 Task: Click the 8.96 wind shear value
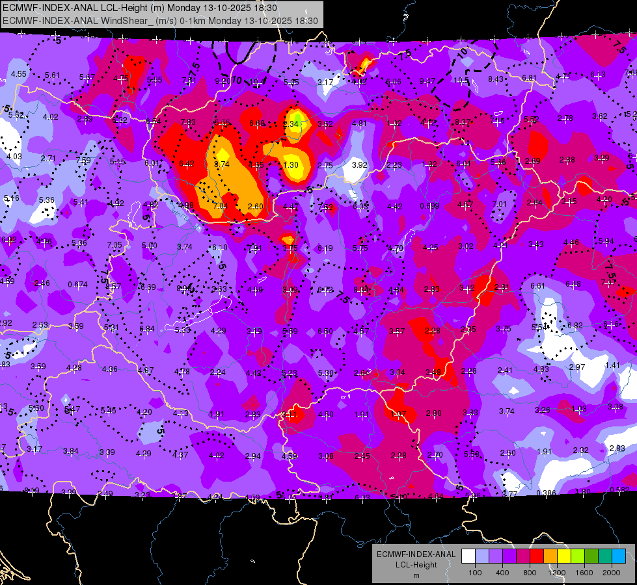(x=184, y=289)
